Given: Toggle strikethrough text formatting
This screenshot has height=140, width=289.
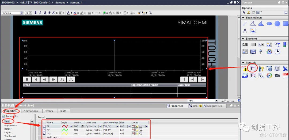Looking at the screenshot, I should 50,13.
